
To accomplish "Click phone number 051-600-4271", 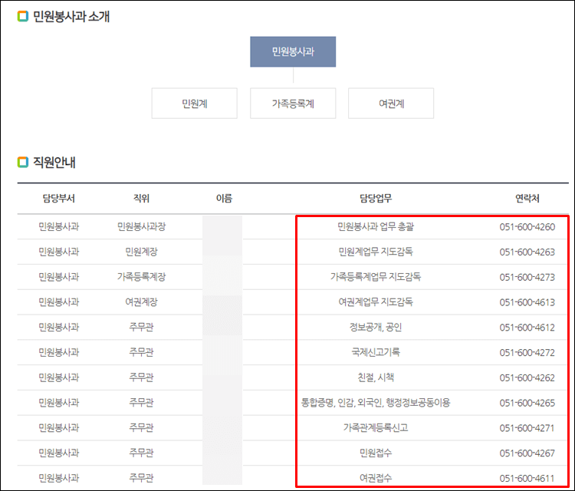I will (527, 428).
